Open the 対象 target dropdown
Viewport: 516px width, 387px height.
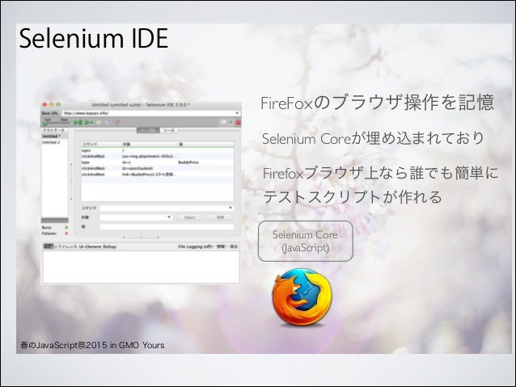click(x=169, y=217)
